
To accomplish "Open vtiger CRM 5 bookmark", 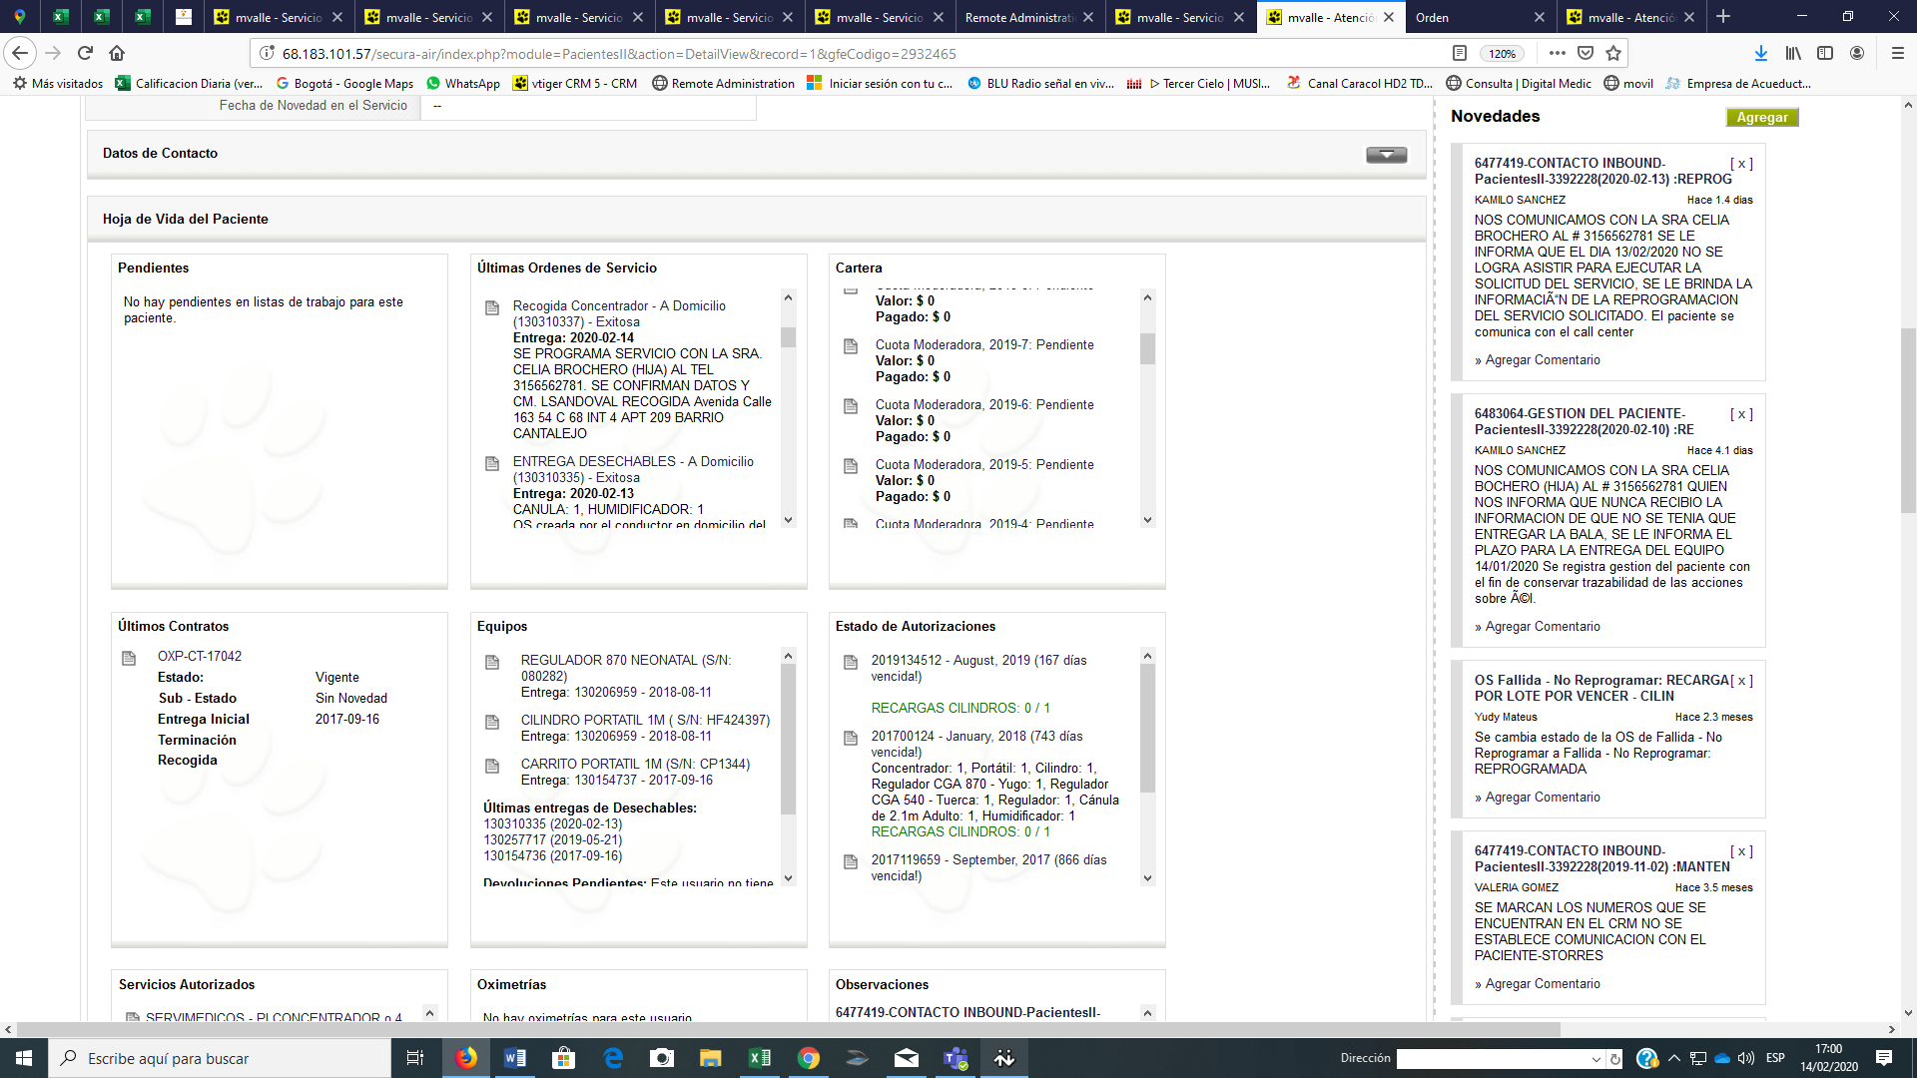I will 575,84.
